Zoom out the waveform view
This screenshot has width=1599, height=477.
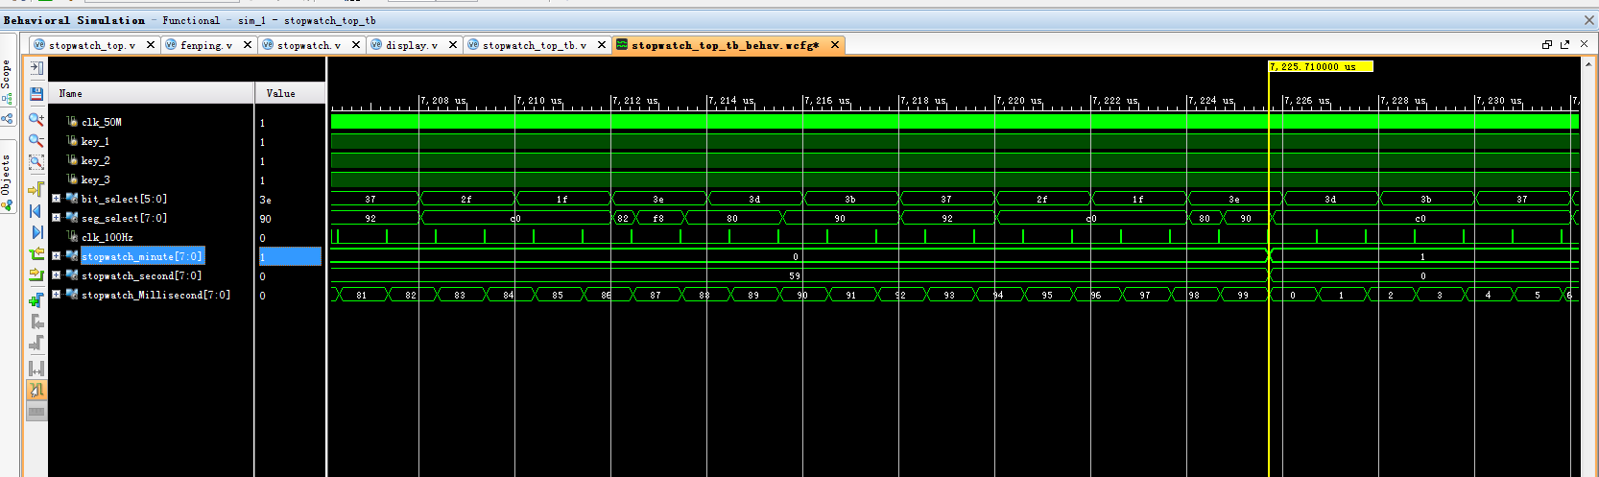(x=36, y=140)
